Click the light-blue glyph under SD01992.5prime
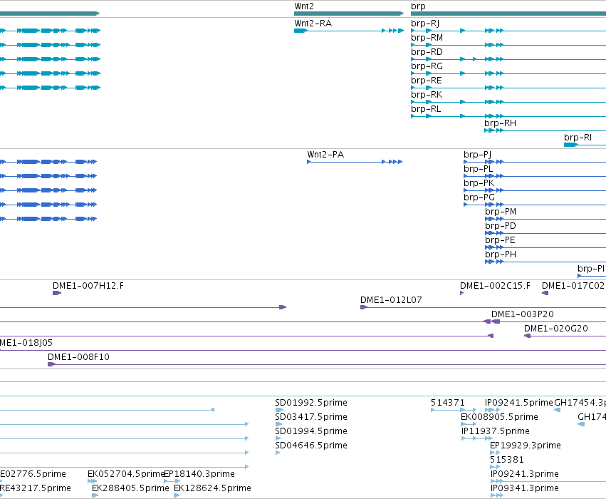 click(279, 410)
